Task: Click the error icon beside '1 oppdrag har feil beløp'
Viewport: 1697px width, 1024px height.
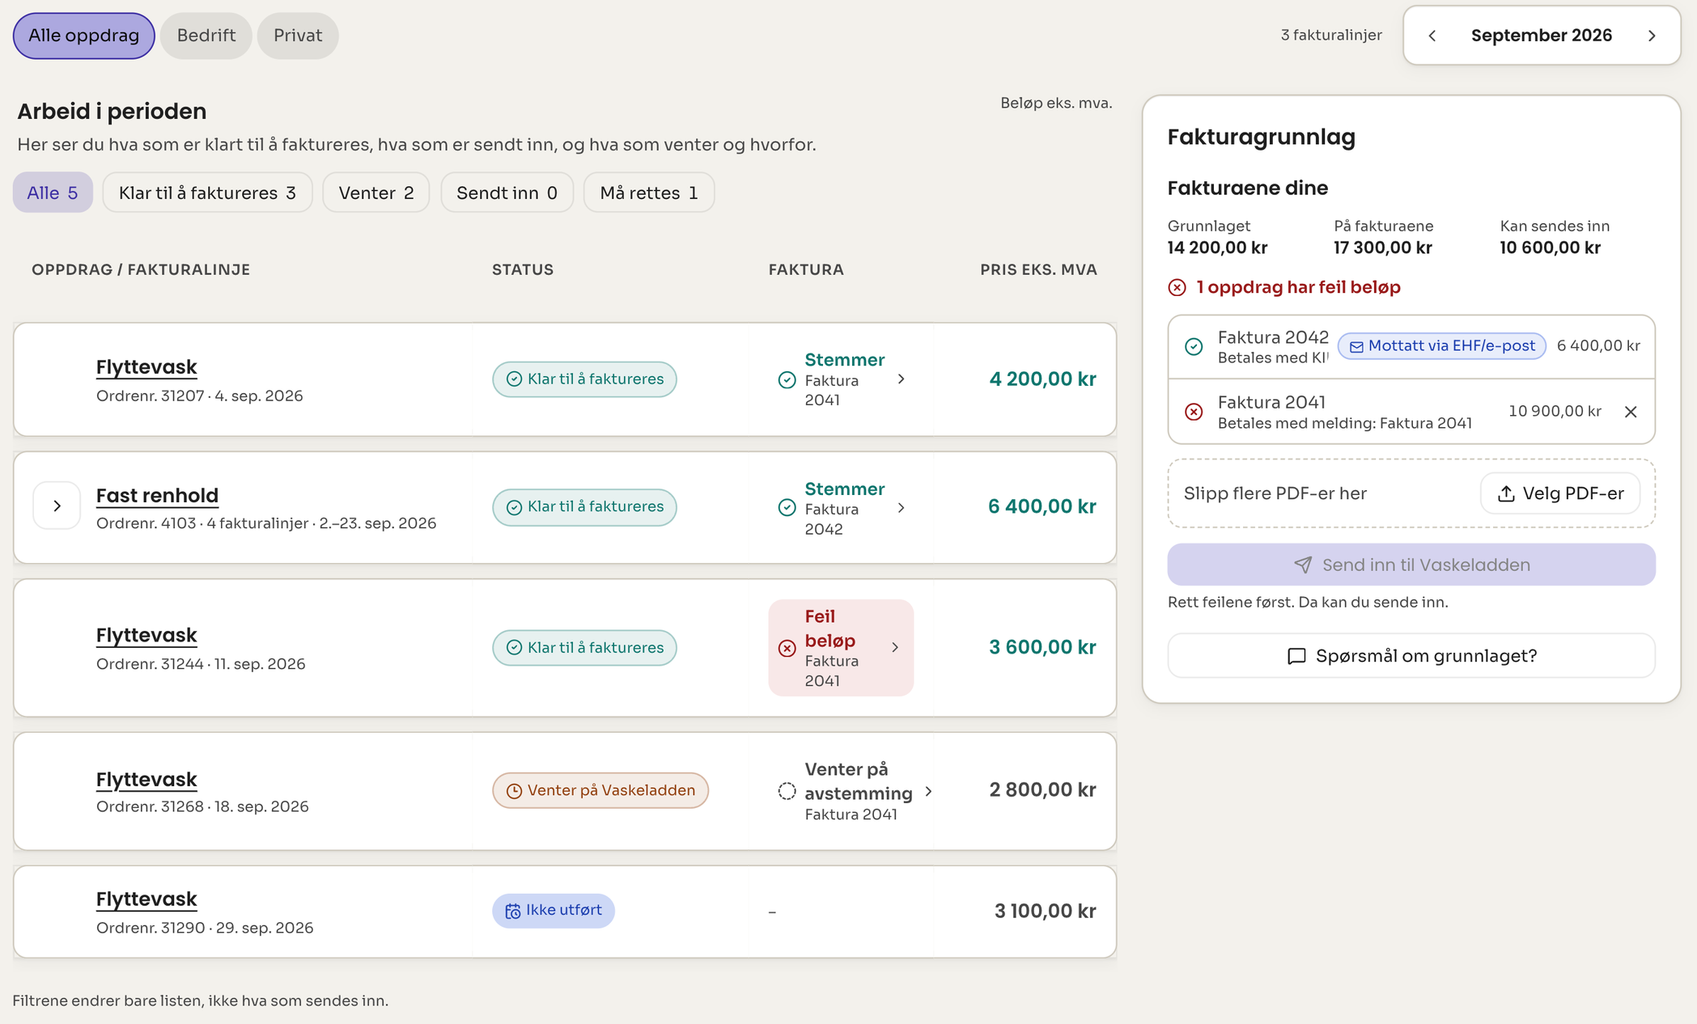Action: click(1177, 287)
